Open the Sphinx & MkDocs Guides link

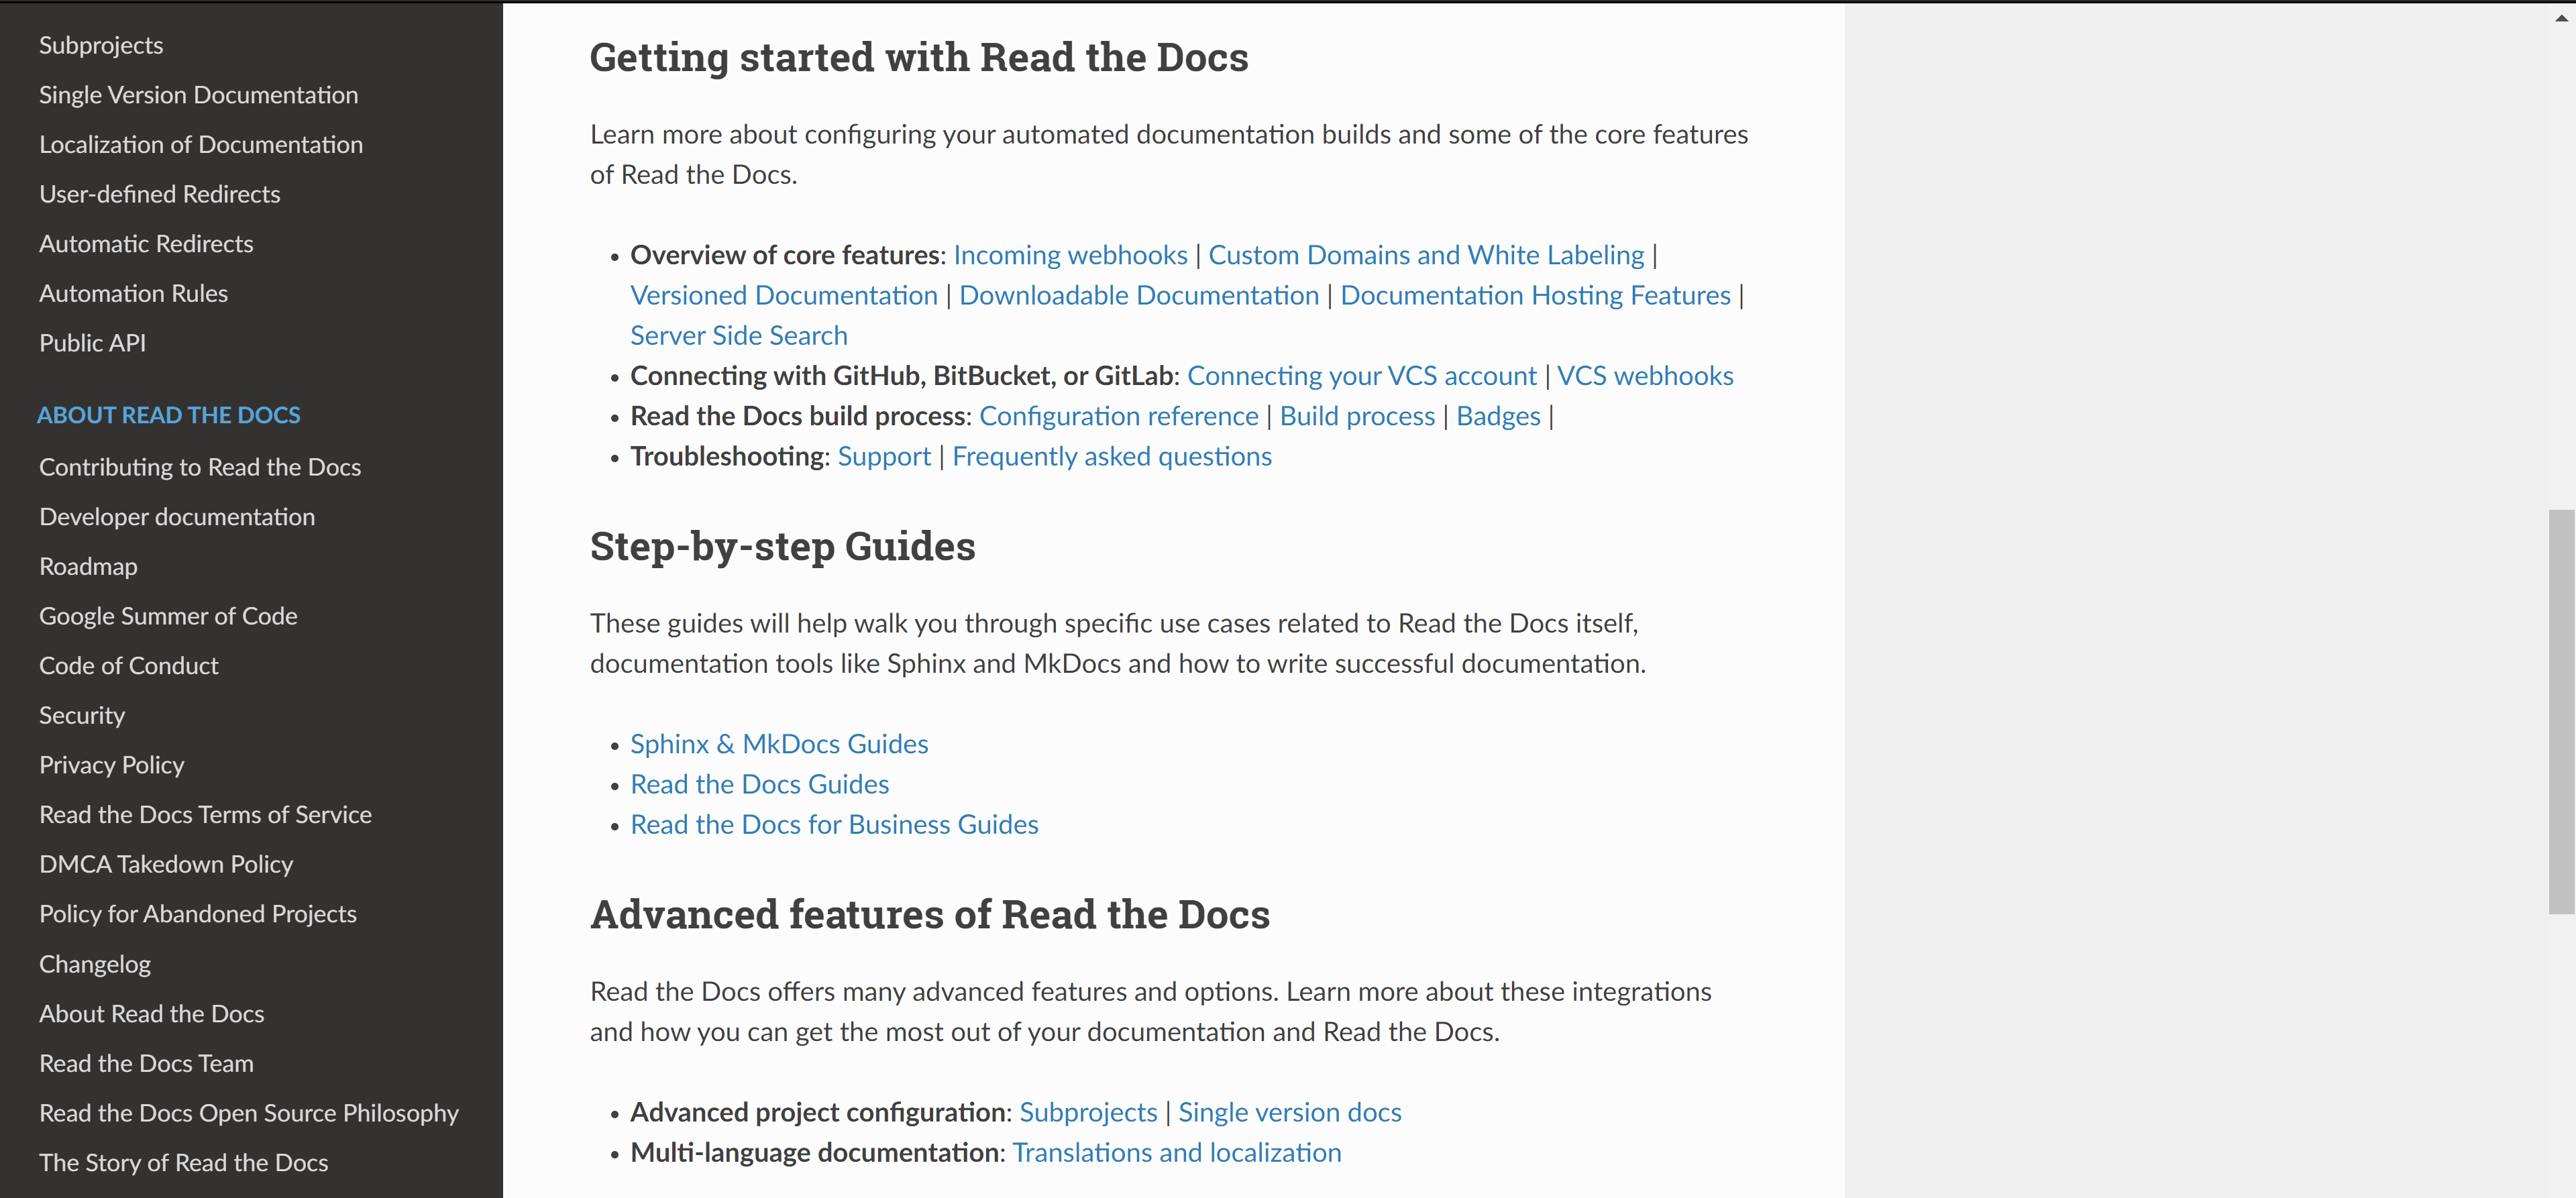[x=778, y=744]
